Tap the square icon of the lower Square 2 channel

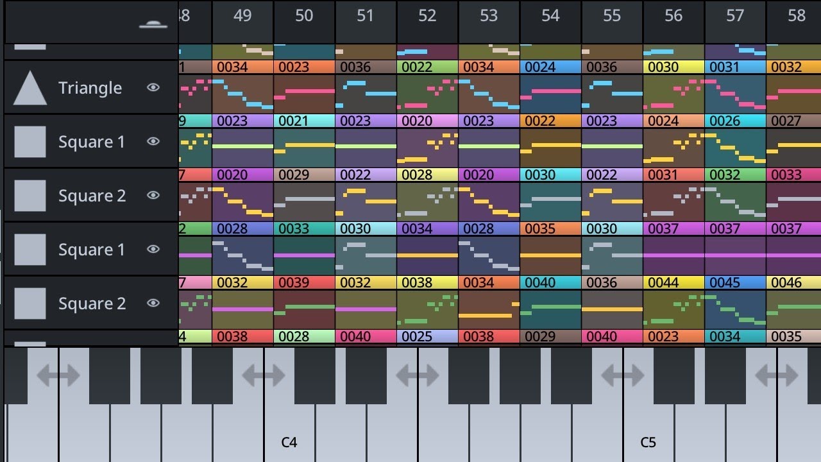(30, 304)
